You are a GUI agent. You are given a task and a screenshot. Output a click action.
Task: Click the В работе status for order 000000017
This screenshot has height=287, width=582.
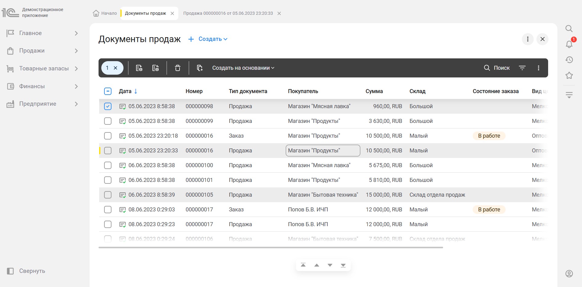tap(489, 210)
